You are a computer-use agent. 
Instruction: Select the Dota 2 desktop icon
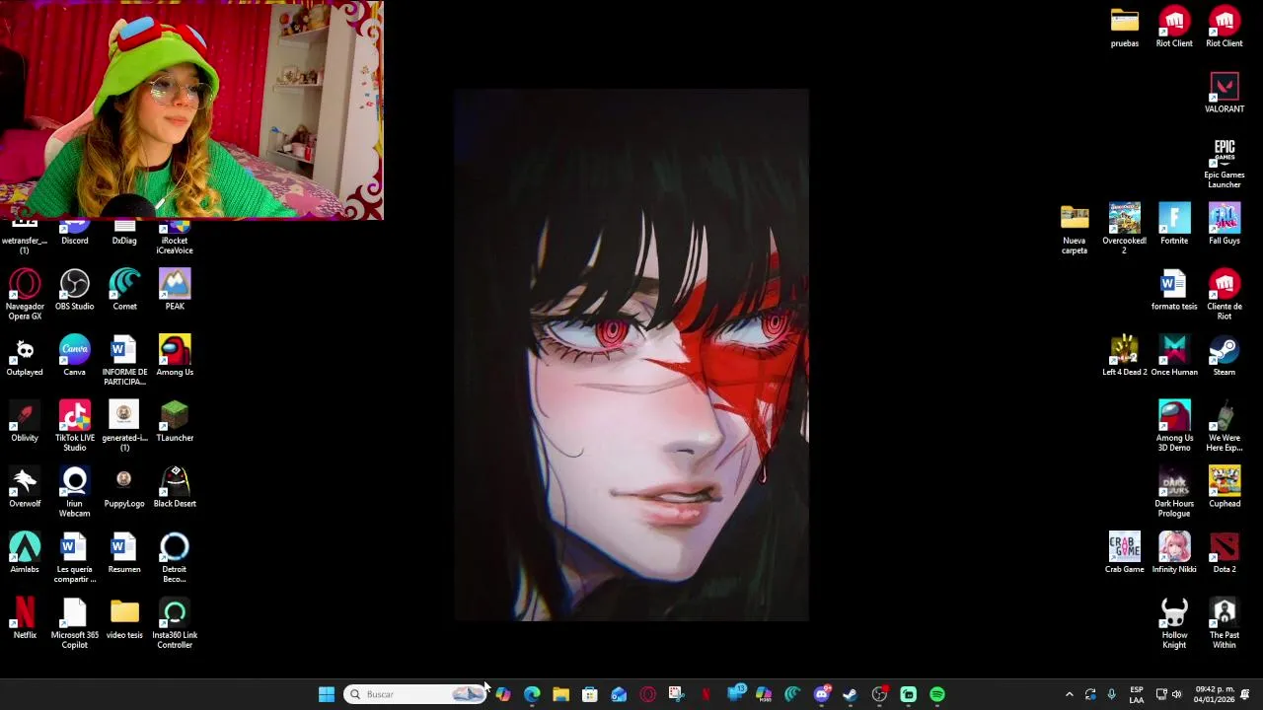tap(1224, 553)
